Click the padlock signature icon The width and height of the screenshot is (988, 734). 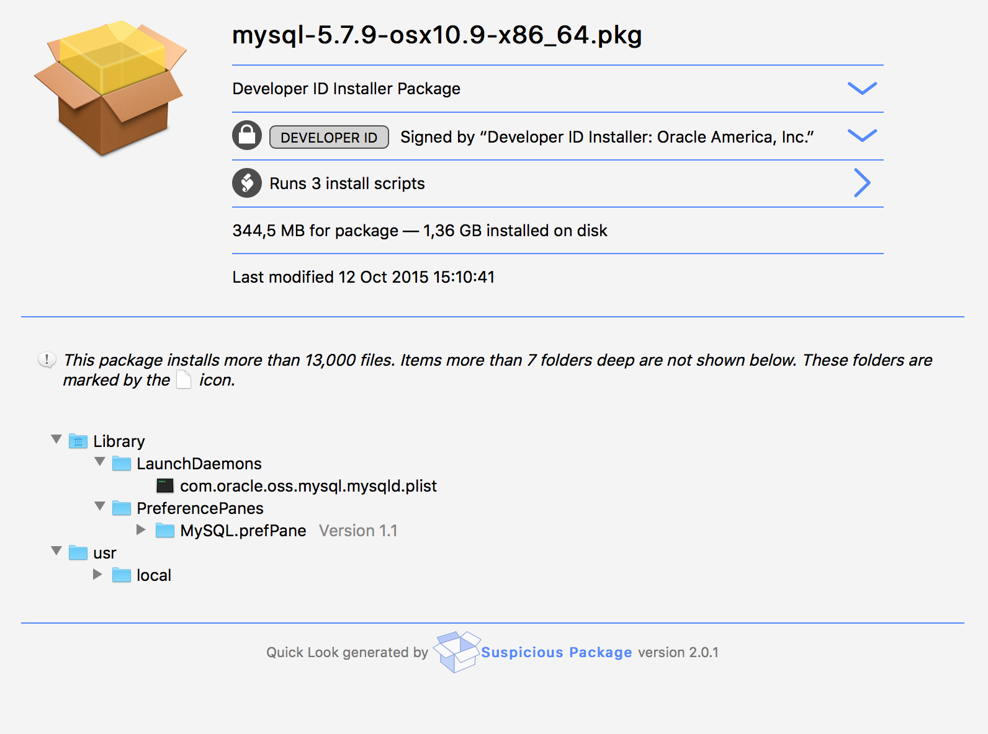tap(247, 135)
